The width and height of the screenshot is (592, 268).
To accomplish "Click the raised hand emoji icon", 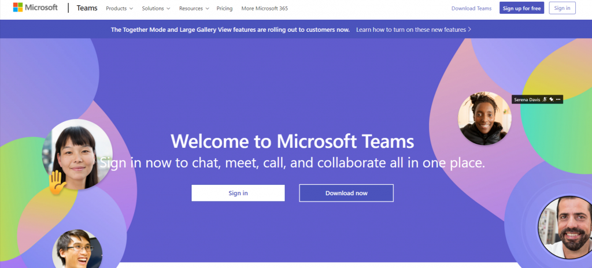I will [57, 183].
